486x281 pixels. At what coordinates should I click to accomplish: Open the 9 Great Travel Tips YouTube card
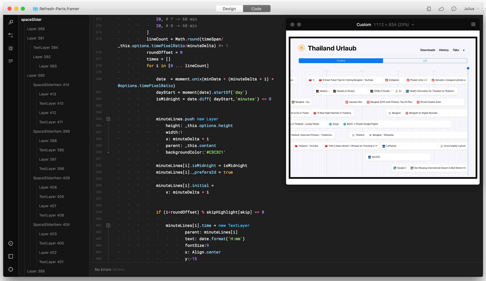click(350, 80)
